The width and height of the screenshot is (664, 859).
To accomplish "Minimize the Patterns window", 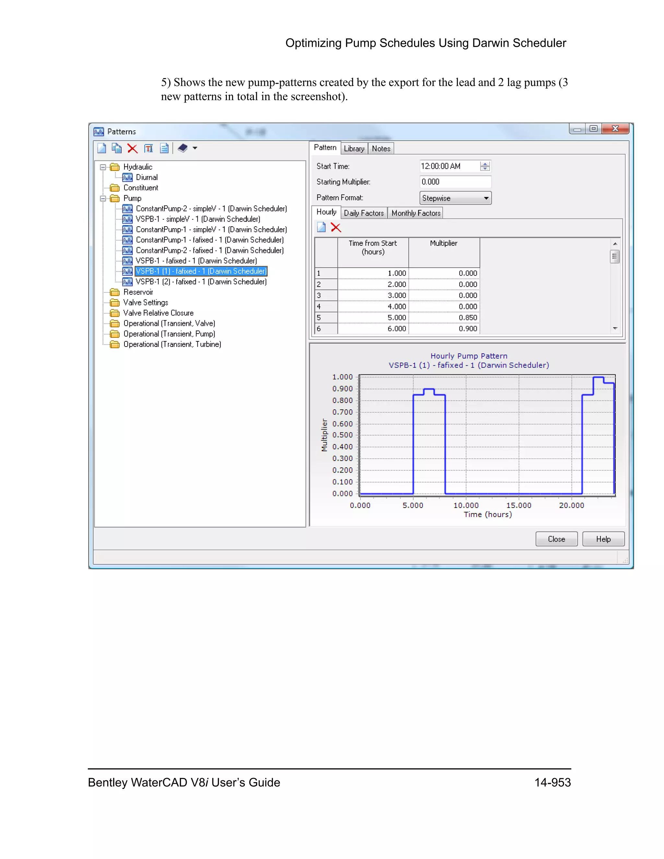I will tap(577, 129).
